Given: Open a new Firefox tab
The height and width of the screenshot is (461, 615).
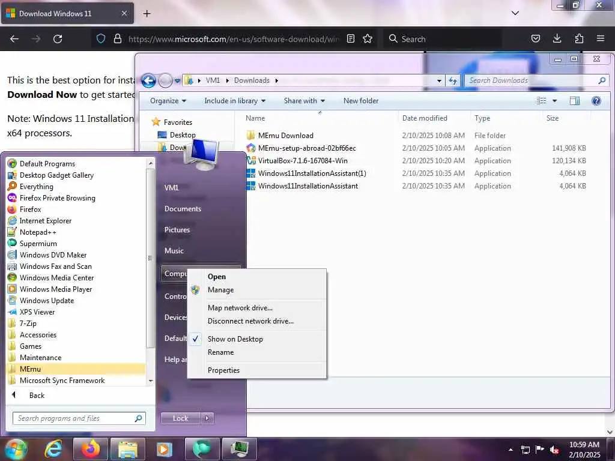Looking at the screenshot, I should [x=147, y=14].
